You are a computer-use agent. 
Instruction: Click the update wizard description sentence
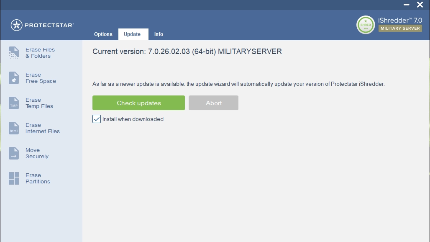pyautogui.click(x=238, y=84)
